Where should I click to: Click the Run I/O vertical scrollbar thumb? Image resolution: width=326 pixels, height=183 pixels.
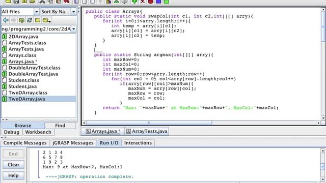coord(323,166)
